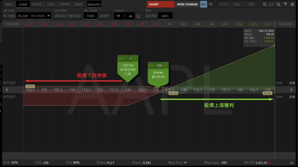Click the Max Prof statistic
The image size is (298, 167).
pos(178,163)
